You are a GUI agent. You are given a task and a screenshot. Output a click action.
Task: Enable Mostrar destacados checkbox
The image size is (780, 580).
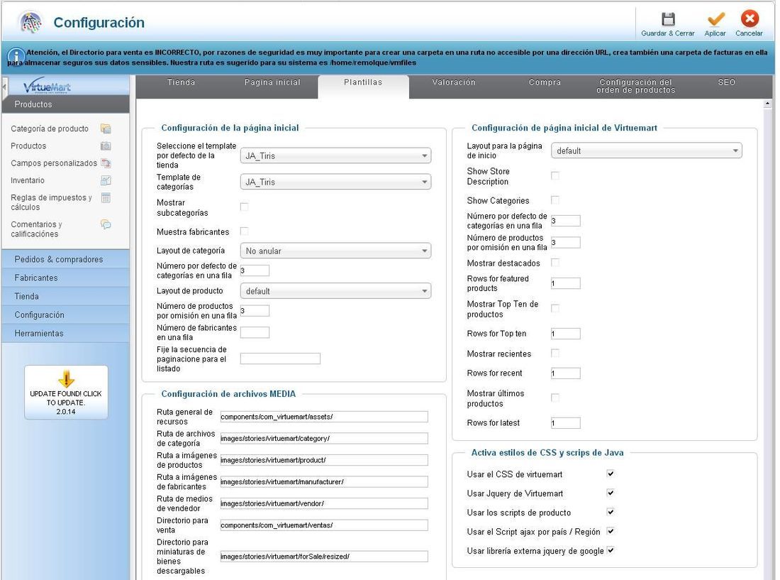(555, 263)
